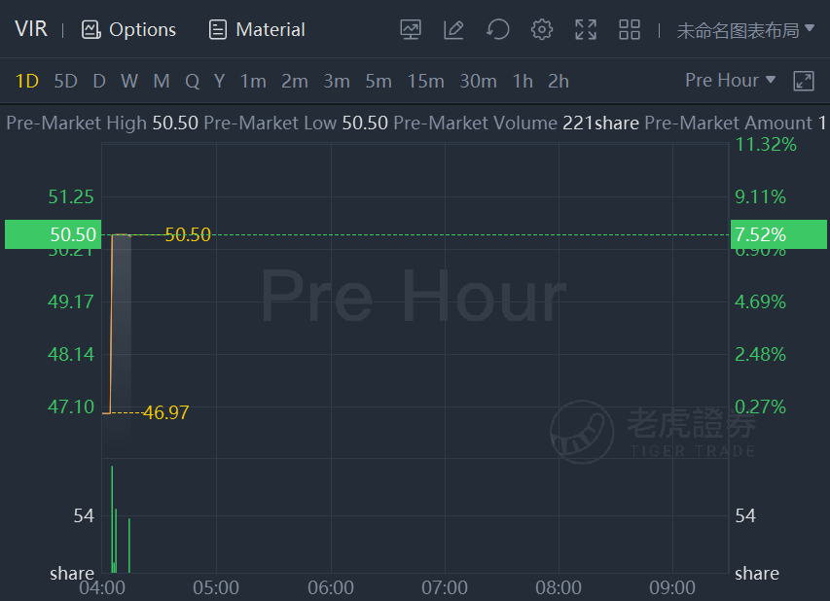Open the 未命名图表布局 layout dropdown
This screenshot has height=601, width=830.
745,30
